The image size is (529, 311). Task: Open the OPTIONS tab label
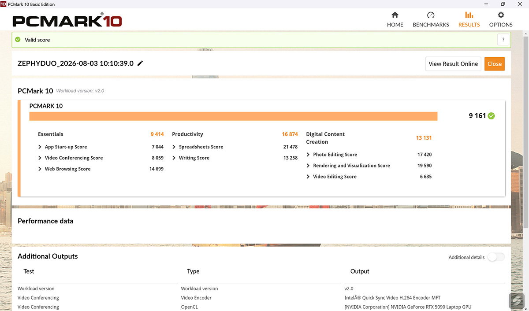[501, 25]
